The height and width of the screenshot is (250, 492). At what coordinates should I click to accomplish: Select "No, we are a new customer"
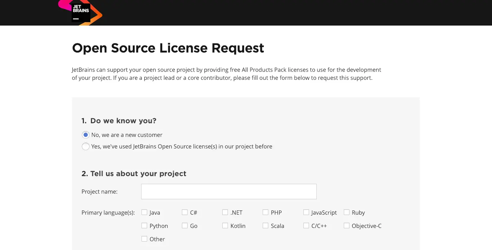(x=86, y=135)
